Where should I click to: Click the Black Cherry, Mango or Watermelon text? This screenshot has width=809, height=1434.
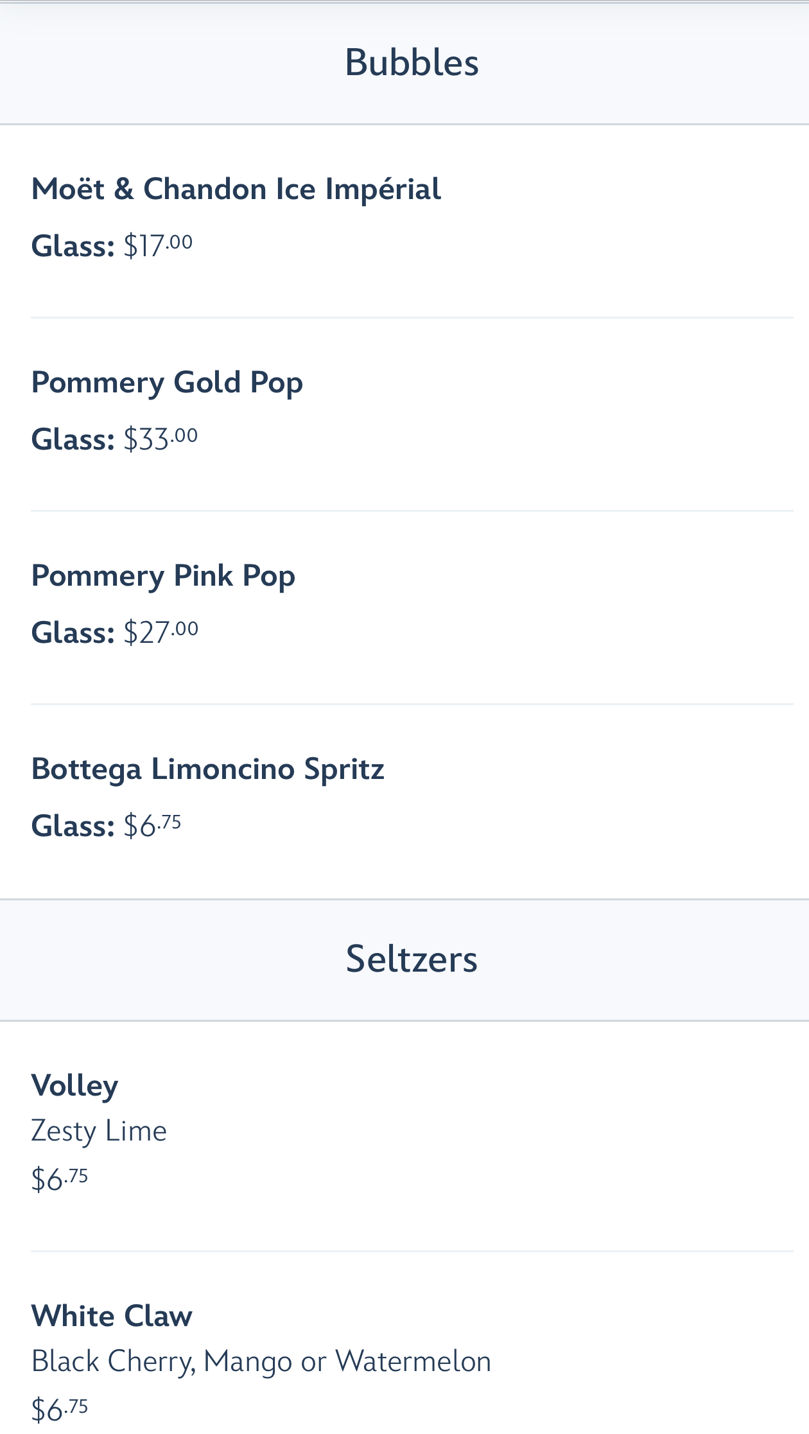click(x=261, y=1362)
